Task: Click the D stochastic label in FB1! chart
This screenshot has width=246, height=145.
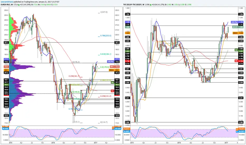Action: coord(113,128)
